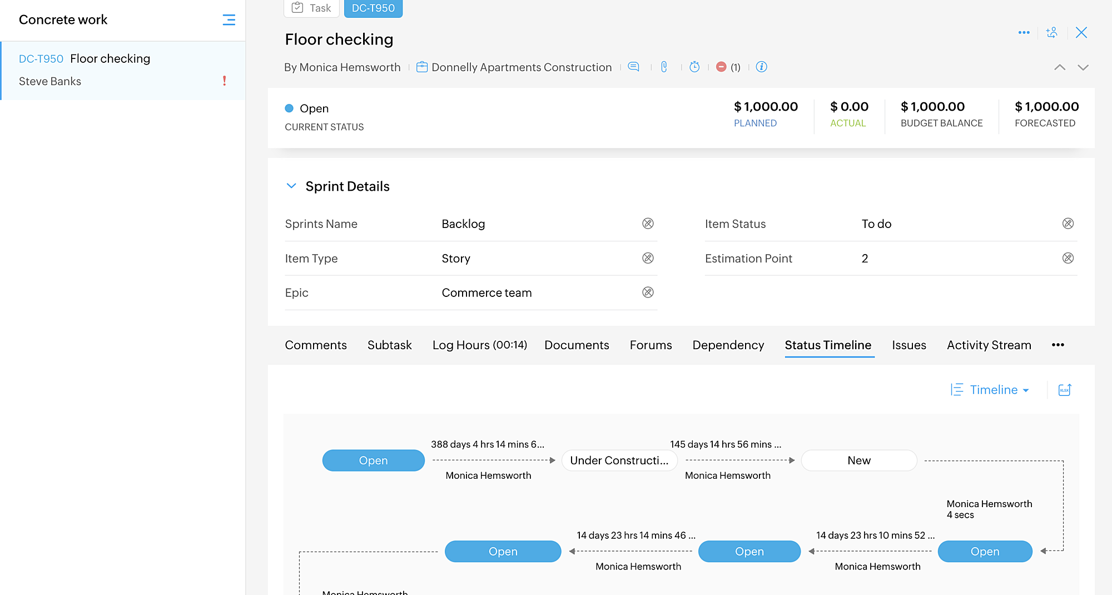
Task: Open Donnelly Apartments Construction project link
Action: point(521,67)
